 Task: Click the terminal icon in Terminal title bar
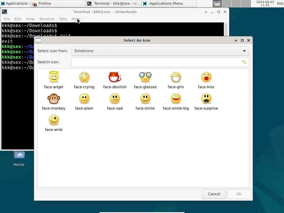[x=4, y=12]
